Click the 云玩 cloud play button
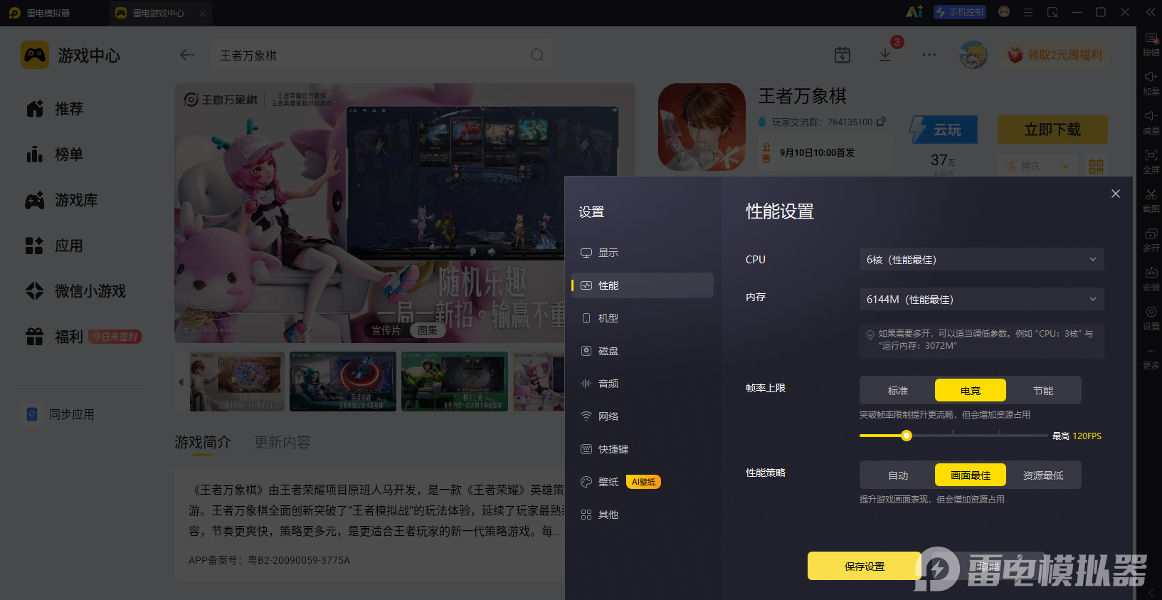This screenshot has width=1162, height=600. pyautogui.click(x=944, y=130)
